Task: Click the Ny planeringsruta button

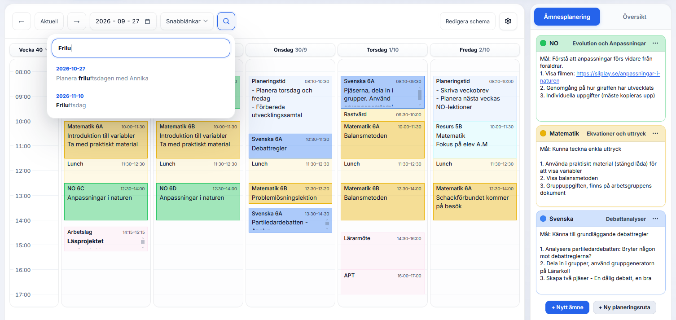Action: (x=624, y=307)
